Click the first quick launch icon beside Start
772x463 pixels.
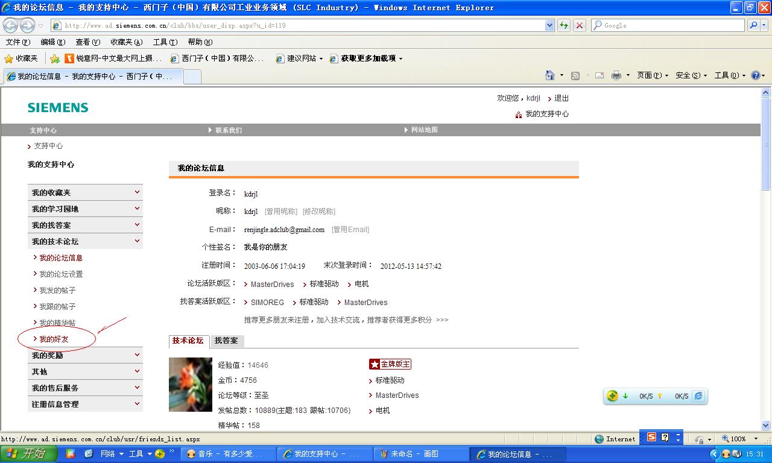71,454
